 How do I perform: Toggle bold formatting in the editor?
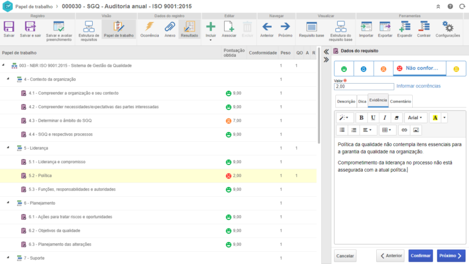(361, 117)
